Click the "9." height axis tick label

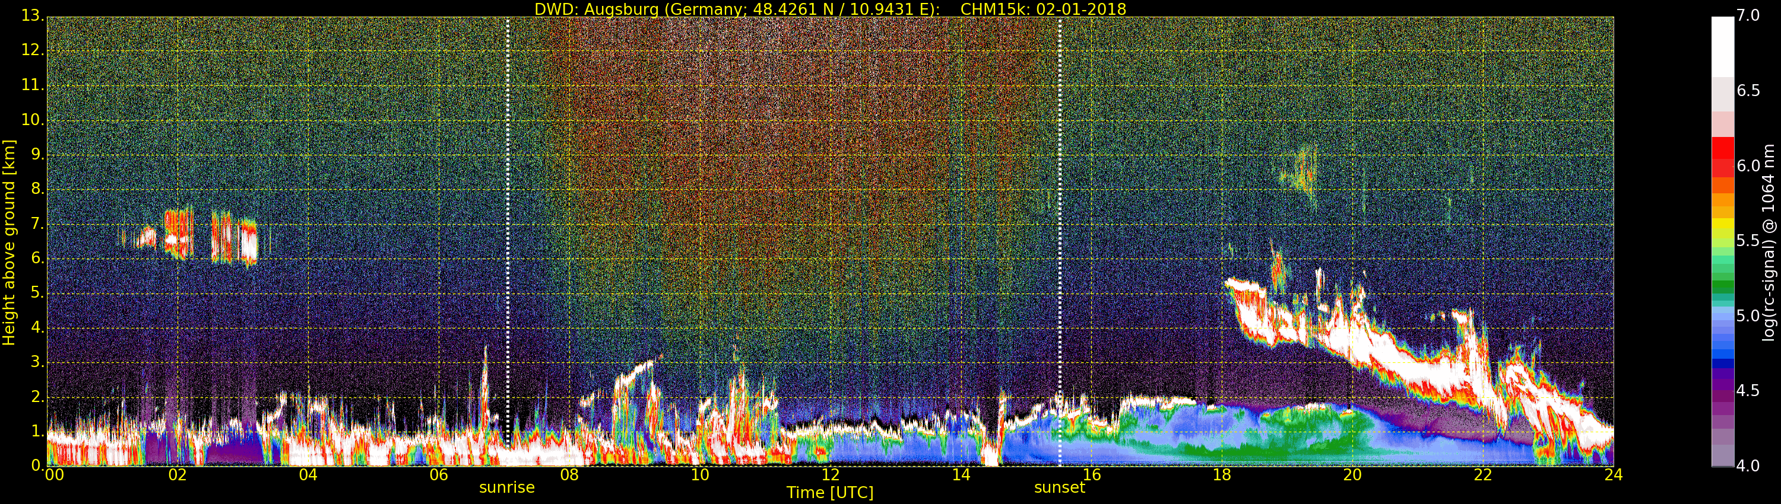(x=37, y=155)
